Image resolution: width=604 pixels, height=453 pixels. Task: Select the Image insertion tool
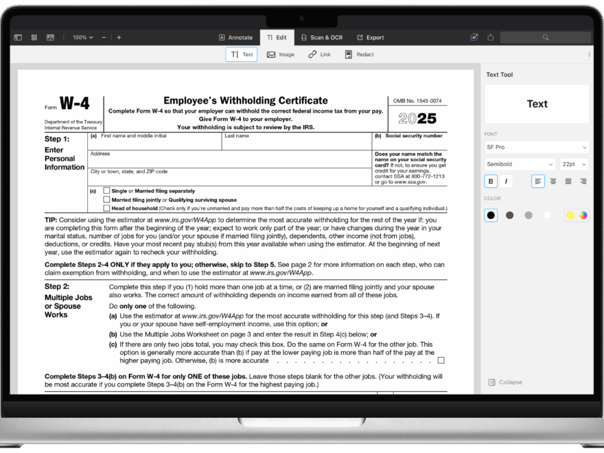(x=280, y=54)
